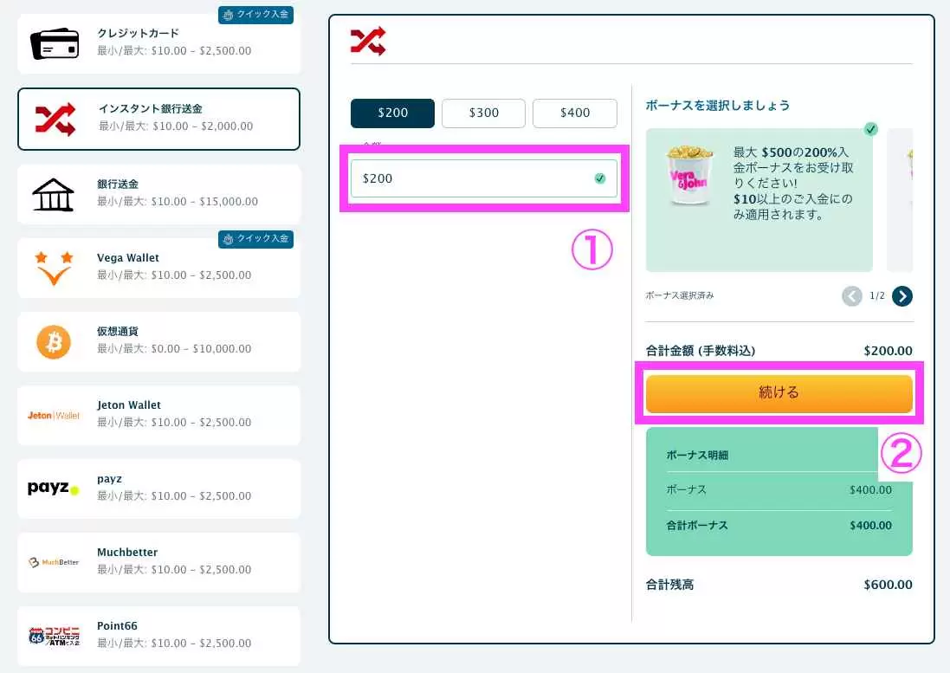Screen dimensions: 950x673
Task: Choose the bank building icon for 銀行送金
Action: click(x=53, y=193)
